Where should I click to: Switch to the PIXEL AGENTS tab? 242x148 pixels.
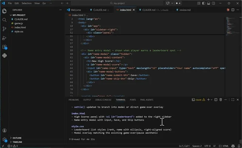click(x=147, y=100)
